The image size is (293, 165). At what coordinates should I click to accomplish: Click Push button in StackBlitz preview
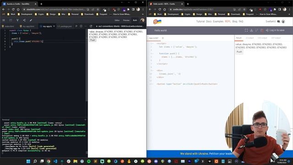tap(92, 40)
